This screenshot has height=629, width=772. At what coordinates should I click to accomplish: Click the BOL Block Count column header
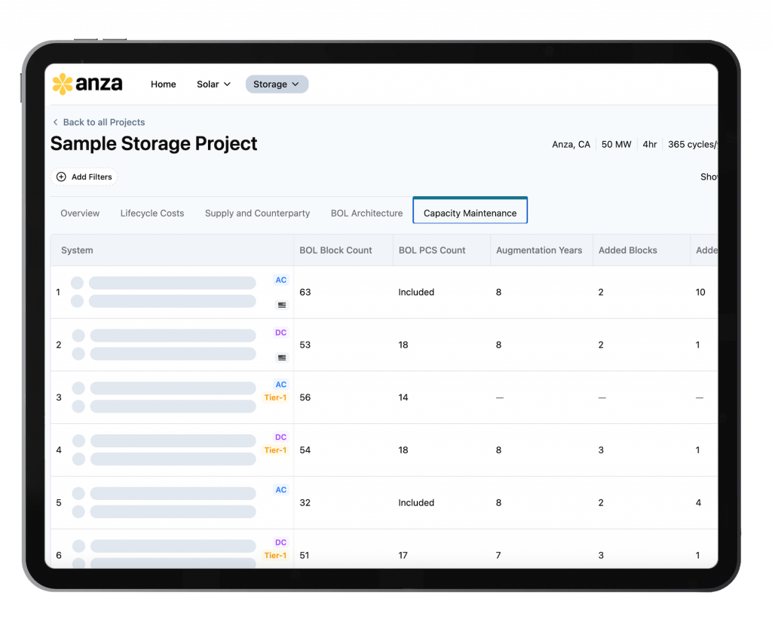point(335,250)
